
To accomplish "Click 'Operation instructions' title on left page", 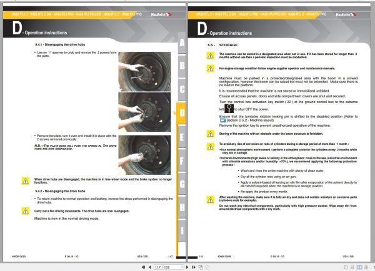I will (x=46, y=32).
